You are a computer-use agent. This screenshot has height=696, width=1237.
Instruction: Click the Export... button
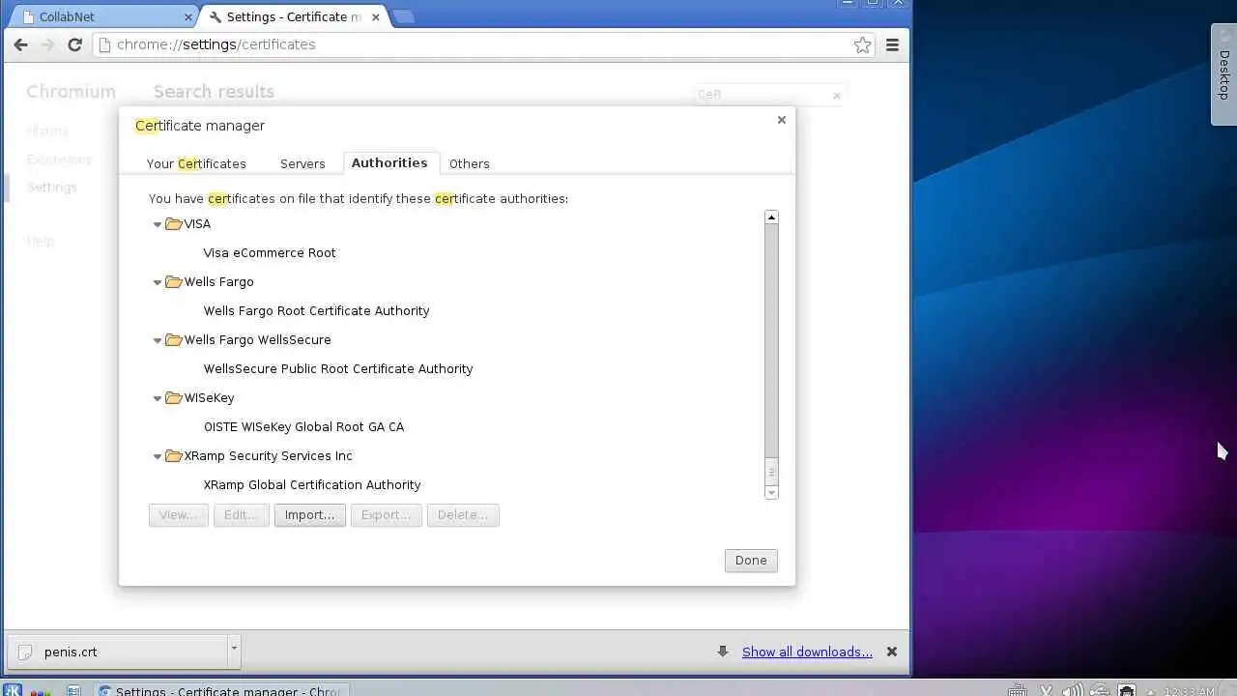point(386,515)
